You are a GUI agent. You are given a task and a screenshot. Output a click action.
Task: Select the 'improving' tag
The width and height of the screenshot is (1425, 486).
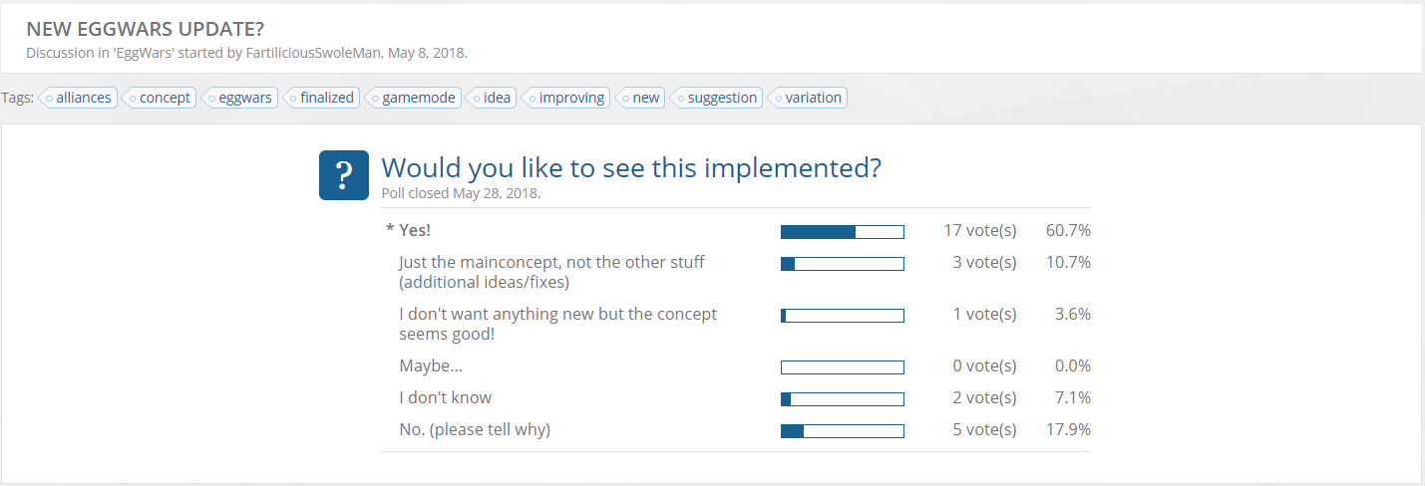click(x=565, y=98)
